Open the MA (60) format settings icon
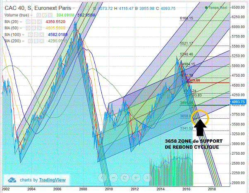 (34, 28)
